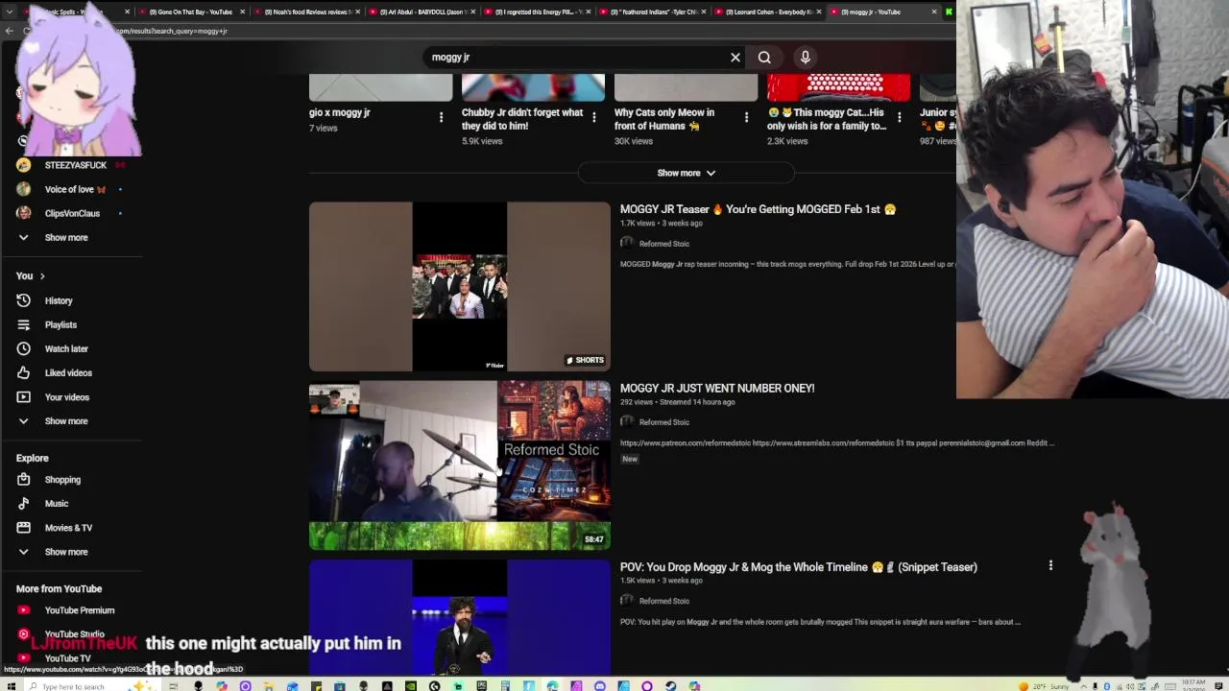Open 'MOGGY JR JUST WENT NUMBER ONEY!' title
Viewport: 1229px width, 691px height.
717,388
